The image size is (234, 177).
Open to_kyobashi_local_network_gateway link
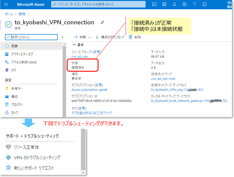(189, 101)
